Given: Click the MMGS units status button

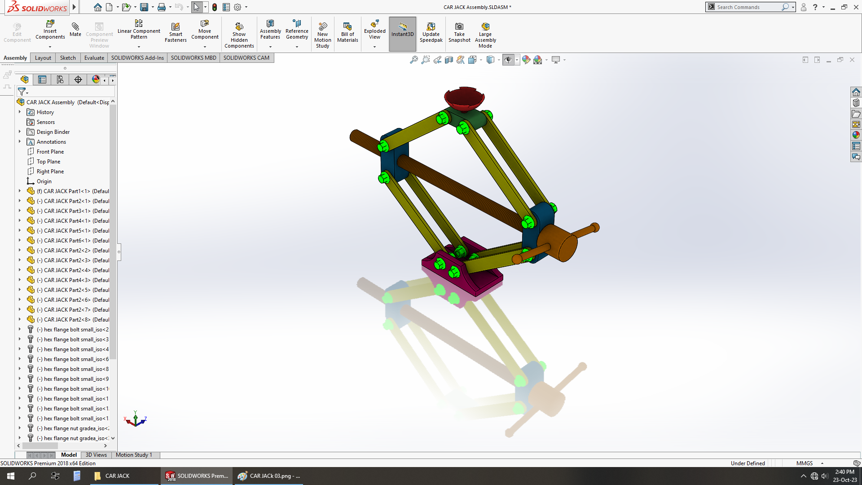Looking at the screenshot, I should pos(804,463).
